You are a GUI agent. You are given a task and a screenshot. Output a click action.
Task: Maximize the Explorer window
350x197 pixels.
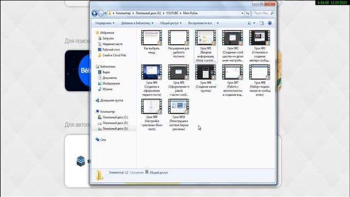(x=261, y=3)
